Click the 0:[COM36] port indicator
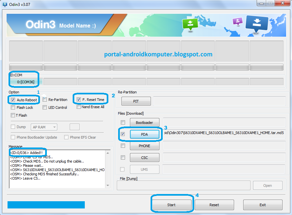Screen dimensions: 292x215 pyautogui.click(x=26, y=82)
